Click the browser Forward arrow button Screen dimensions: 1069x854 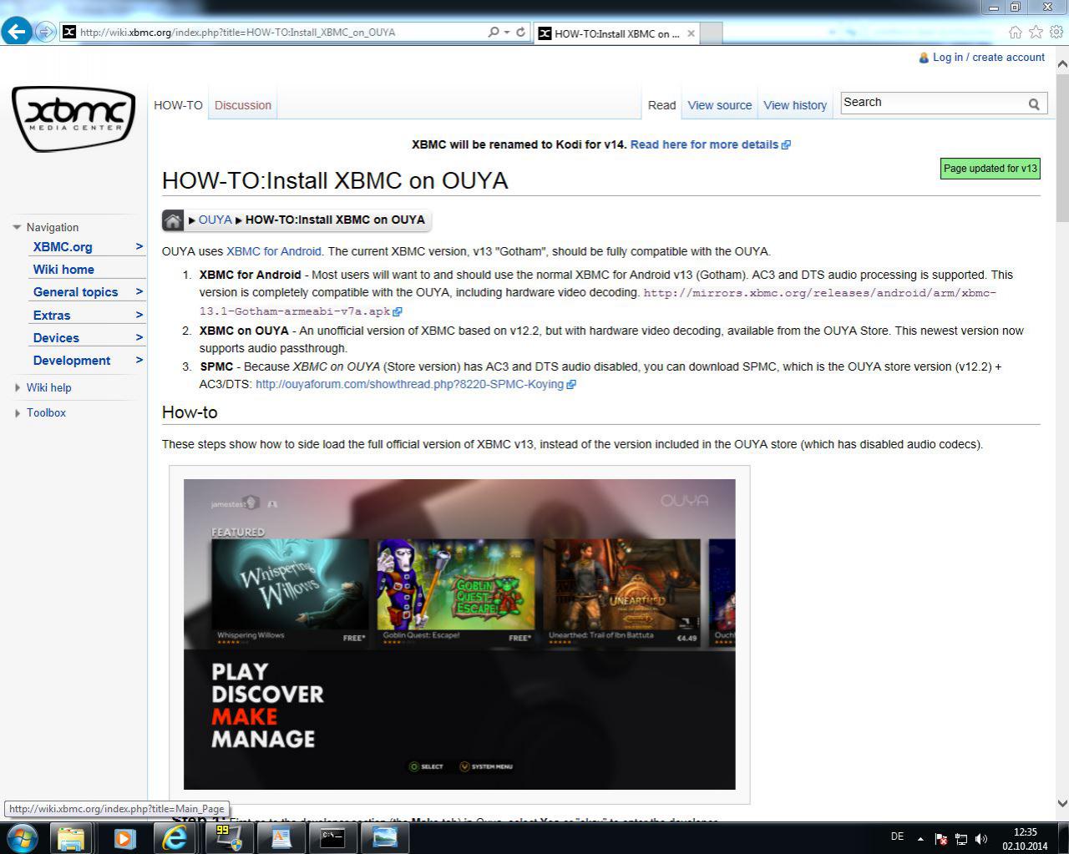pyautogui.click(x=45, y=32)
